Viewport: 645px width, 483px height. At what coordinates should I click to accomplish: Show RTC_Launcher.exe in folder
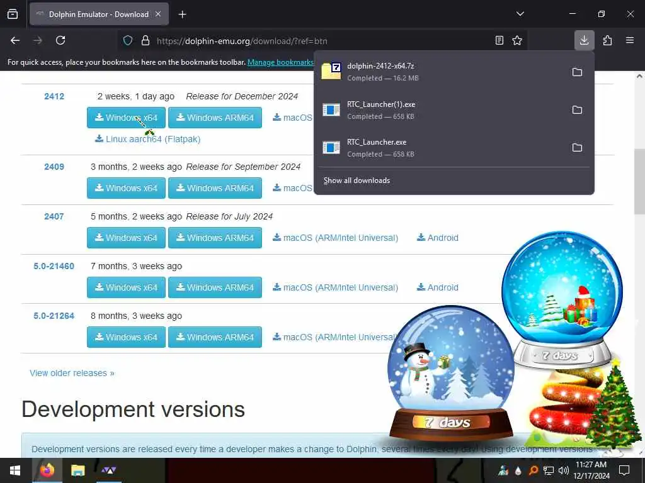point(577,148)
